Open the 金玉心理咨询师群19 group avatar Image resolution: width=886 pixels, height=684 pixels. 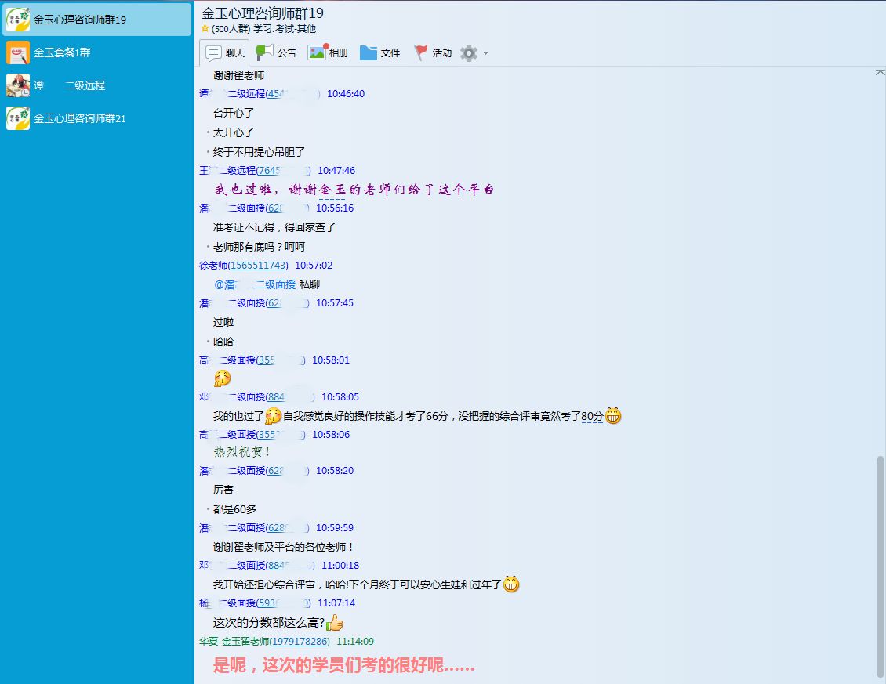click(x=18, y=20)
